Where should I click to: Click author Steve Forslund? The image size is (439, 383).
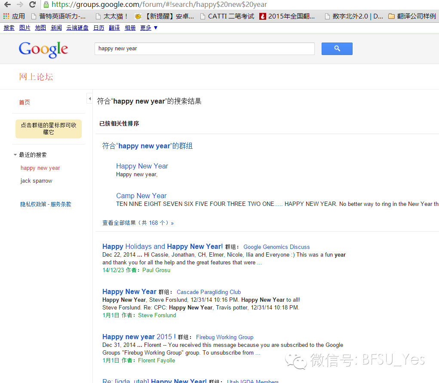tap(157, 315)
